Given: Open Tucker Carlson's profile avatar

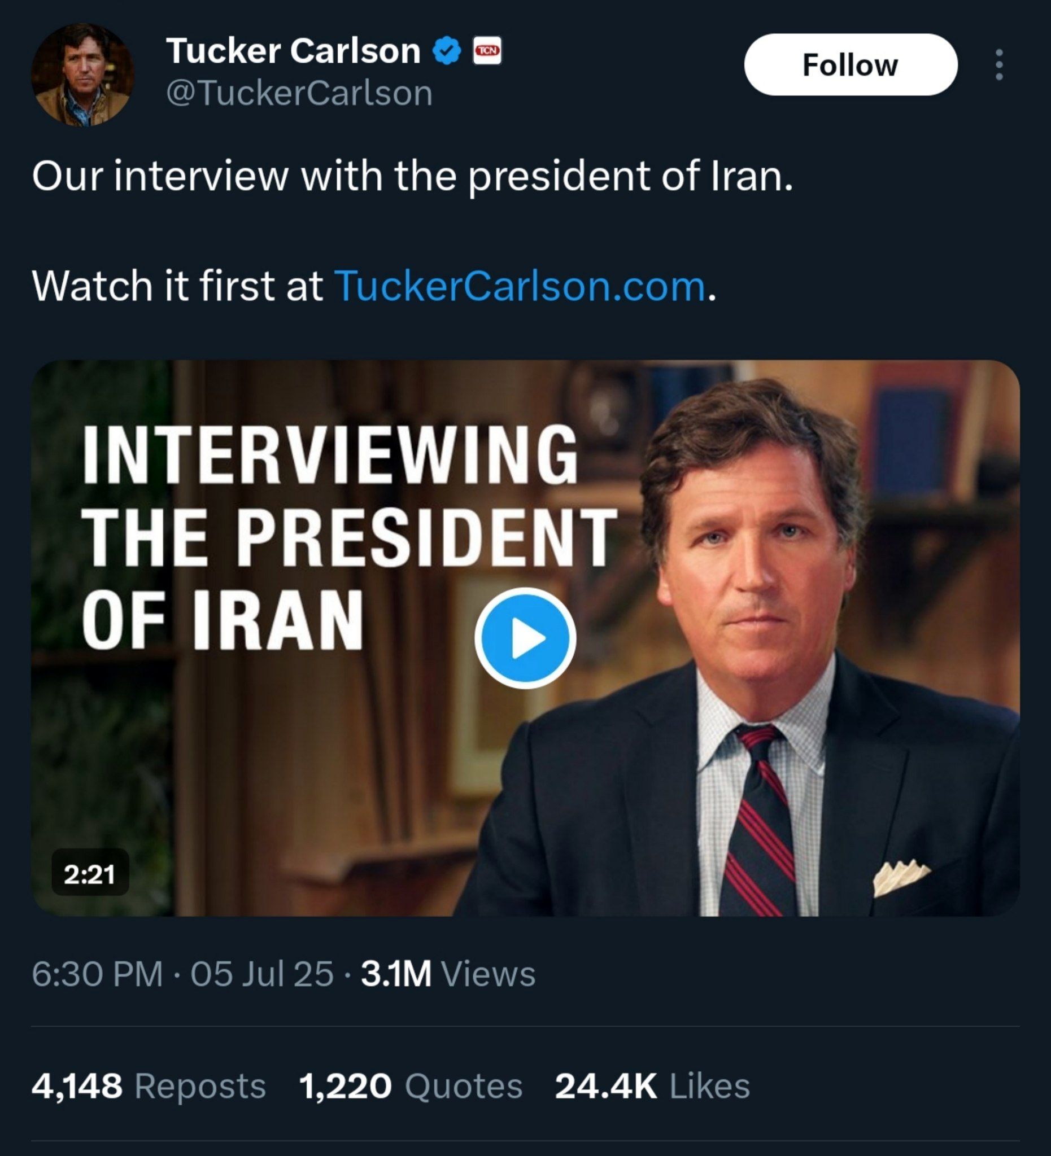Looking at the screenshot, I should click(x=82, y=75).
